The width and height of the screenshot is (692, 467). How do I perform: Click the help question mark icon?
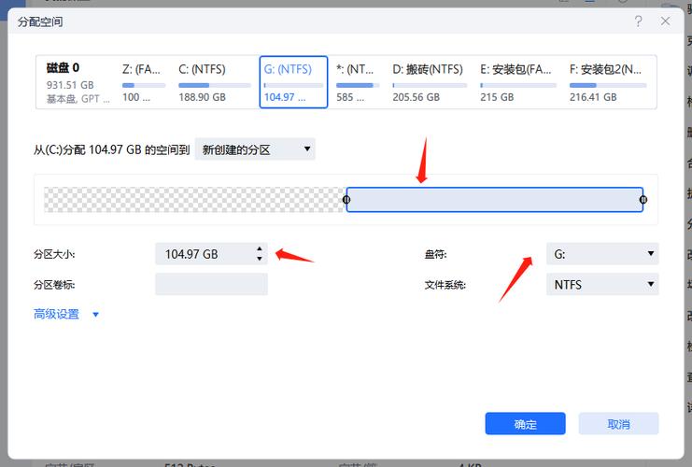pyautogui.click(x=638, y=21)
